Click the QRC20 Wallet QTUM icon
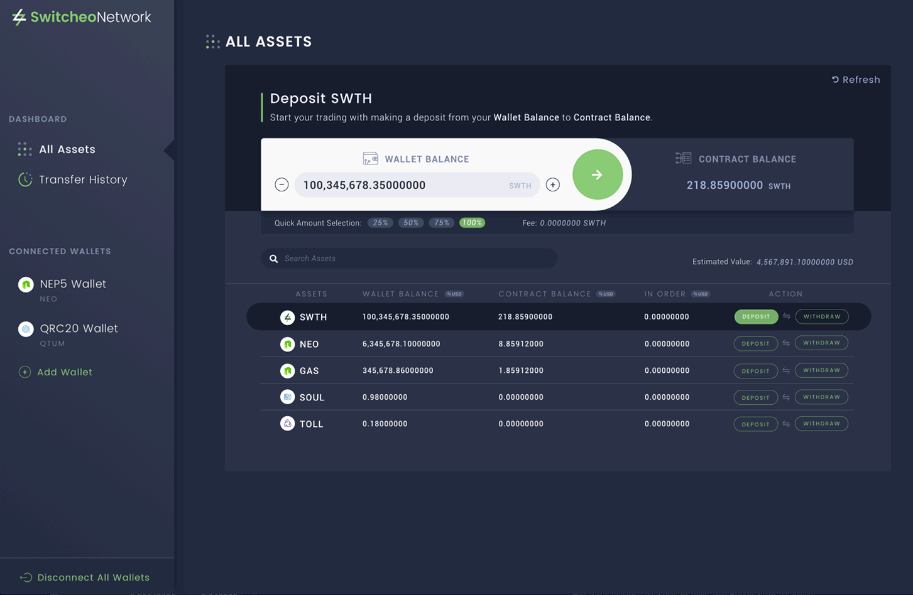This screenshot has height=595, width=913. [26, 329]
